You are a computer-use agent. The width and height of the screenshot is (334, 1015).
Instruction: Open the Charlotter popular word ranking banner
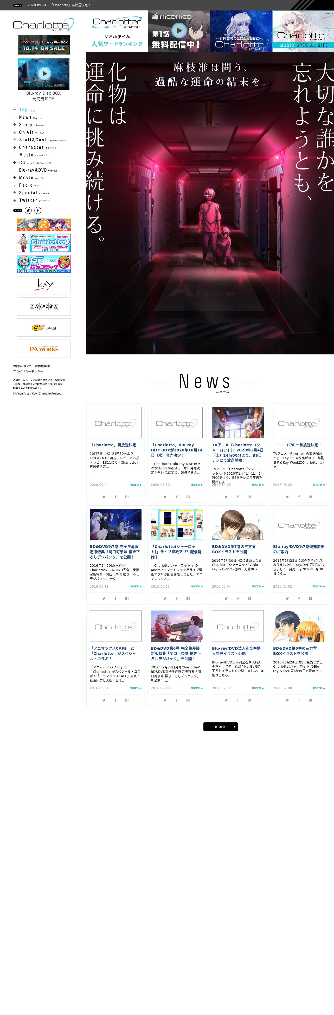click(117, 31)
